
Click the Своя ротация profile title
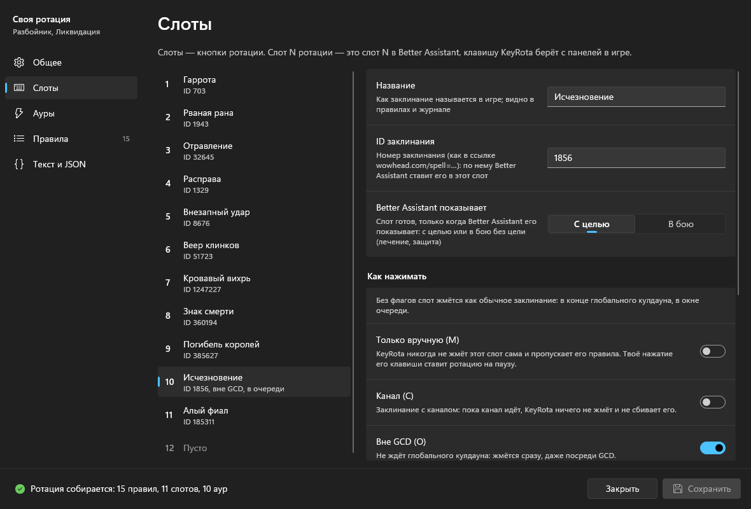click(41, 19)
